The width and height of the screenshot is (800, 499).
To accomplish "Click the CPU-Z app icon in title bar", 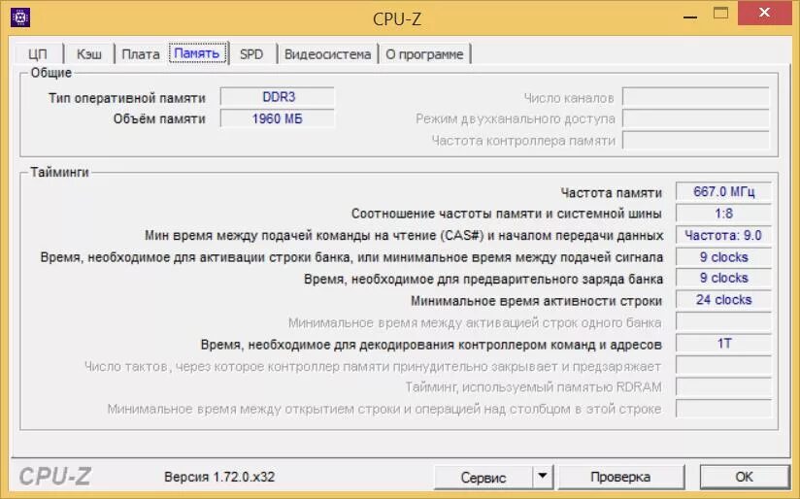I will 20,17.
